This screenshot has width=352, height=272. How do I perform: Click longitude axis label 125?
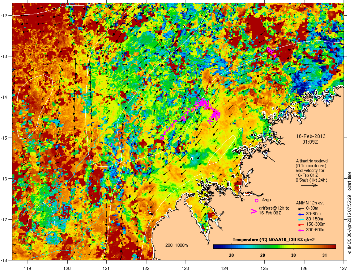click(264, 268)
